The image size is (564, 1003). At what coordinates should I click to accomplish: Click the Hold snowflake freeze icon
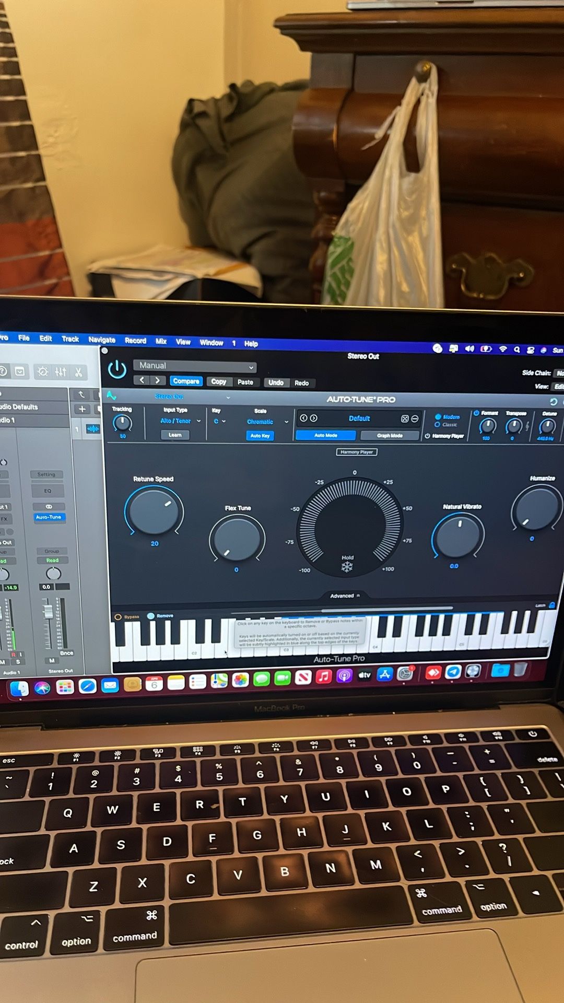347,567
